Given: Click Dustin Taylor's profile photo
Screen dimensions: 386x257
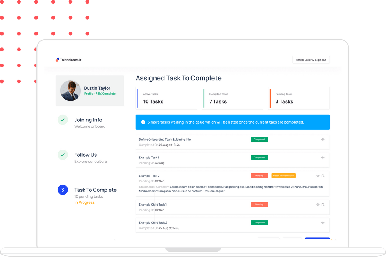Looking at the screenshot, I should click(x=70, y=91).
